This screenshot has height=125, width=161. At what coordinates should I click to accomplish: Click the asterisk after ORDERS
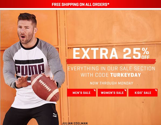point(108,4)
